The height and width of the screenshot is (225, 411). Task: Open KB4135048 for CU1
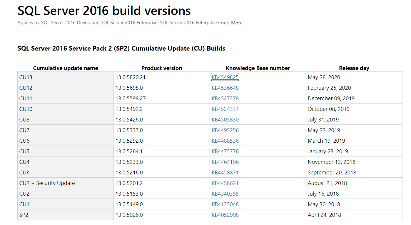click(x=225, y=204)
